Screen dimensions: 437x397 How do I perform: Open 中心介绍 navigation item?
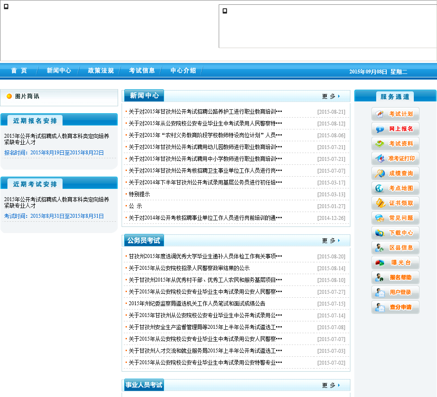point(183,70)
